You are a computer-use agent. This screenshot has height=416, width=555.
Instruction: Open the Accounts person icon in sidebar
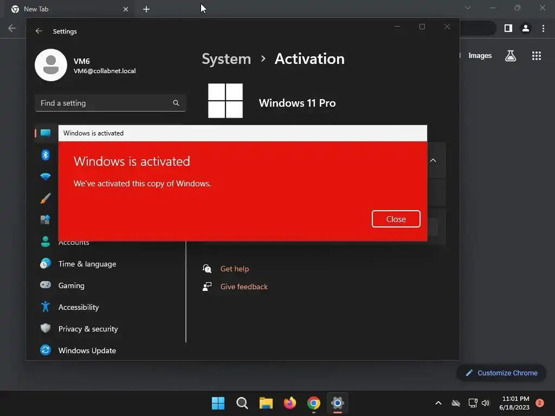coord(46,242)
